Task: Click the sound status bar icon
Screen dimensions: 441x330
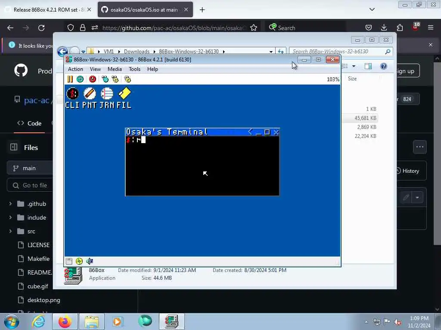Action: [90, 261]
